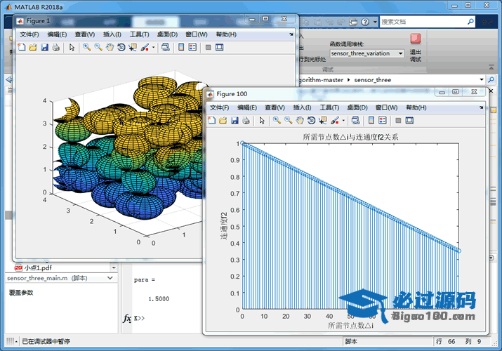502x351 pixels.
Task: Select Data Cursor tool in Figure 1
Action: [133, 47]
